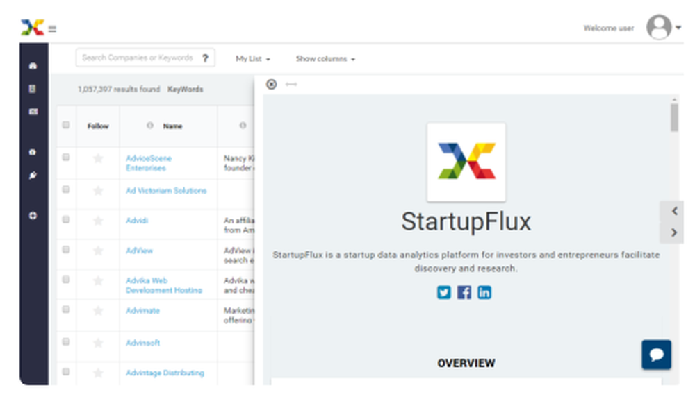
Task: Follow Advika Web Development Hosting with star
Action: coord(98,281)
